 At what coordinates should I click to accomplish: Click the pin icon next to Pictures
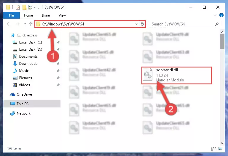pyautogui.click(x=58, y=78)
